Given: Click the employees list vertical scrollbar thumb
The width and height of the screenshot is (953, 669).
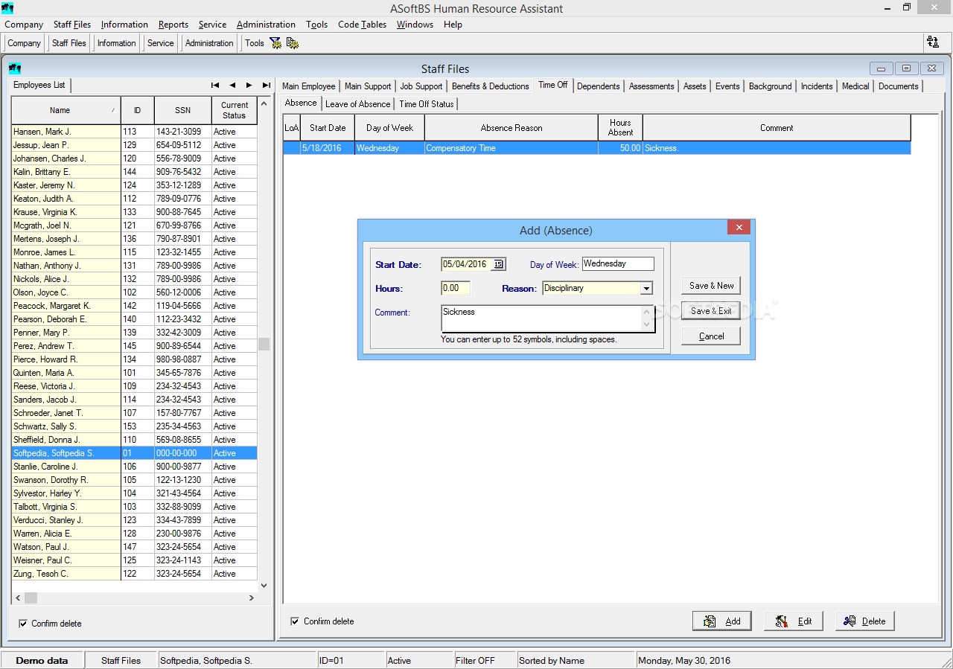Looking at the screenshot, I should (264, 345).
